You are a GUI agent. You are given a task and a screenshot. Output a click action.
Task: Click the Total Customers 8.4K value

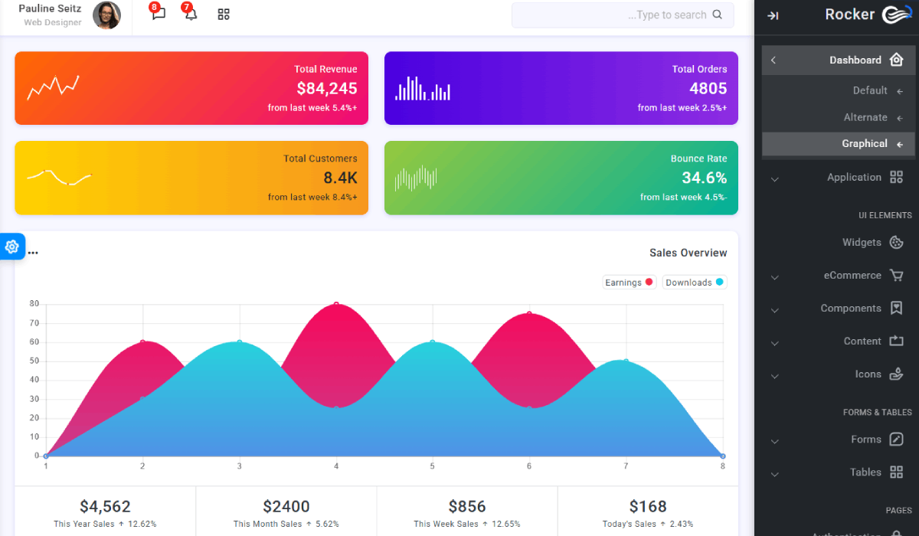point(340,178)
